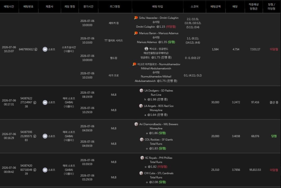
Task: Click green 당첨 status of 20,000 bet
Action: click(x=274, y=136)
